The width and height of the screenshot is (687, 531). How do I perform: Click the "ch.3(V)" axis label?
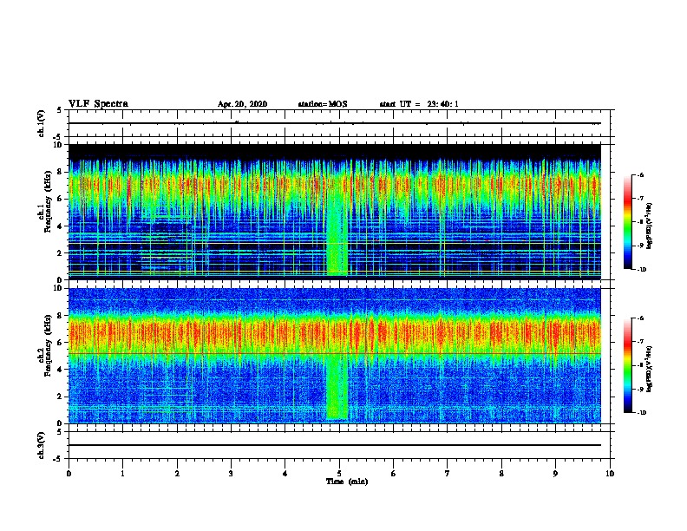point(42,445)
